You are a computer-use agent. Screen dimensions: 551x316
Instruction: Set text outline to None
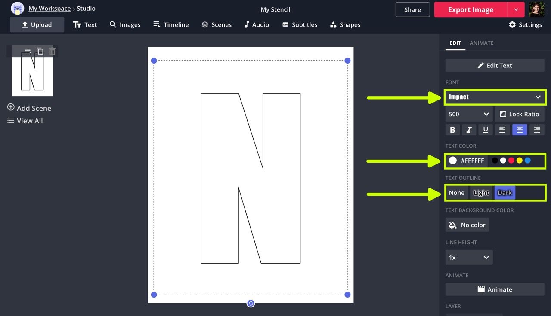coord(456,193)
